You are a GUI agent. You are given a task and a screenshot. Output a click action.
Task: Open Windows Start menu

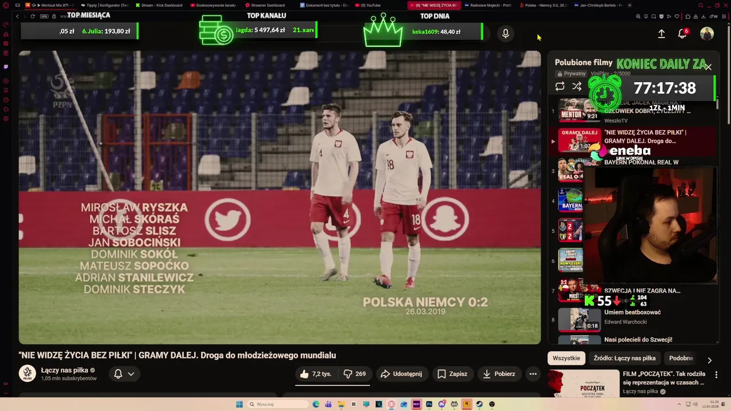click(x=239, y=404)
